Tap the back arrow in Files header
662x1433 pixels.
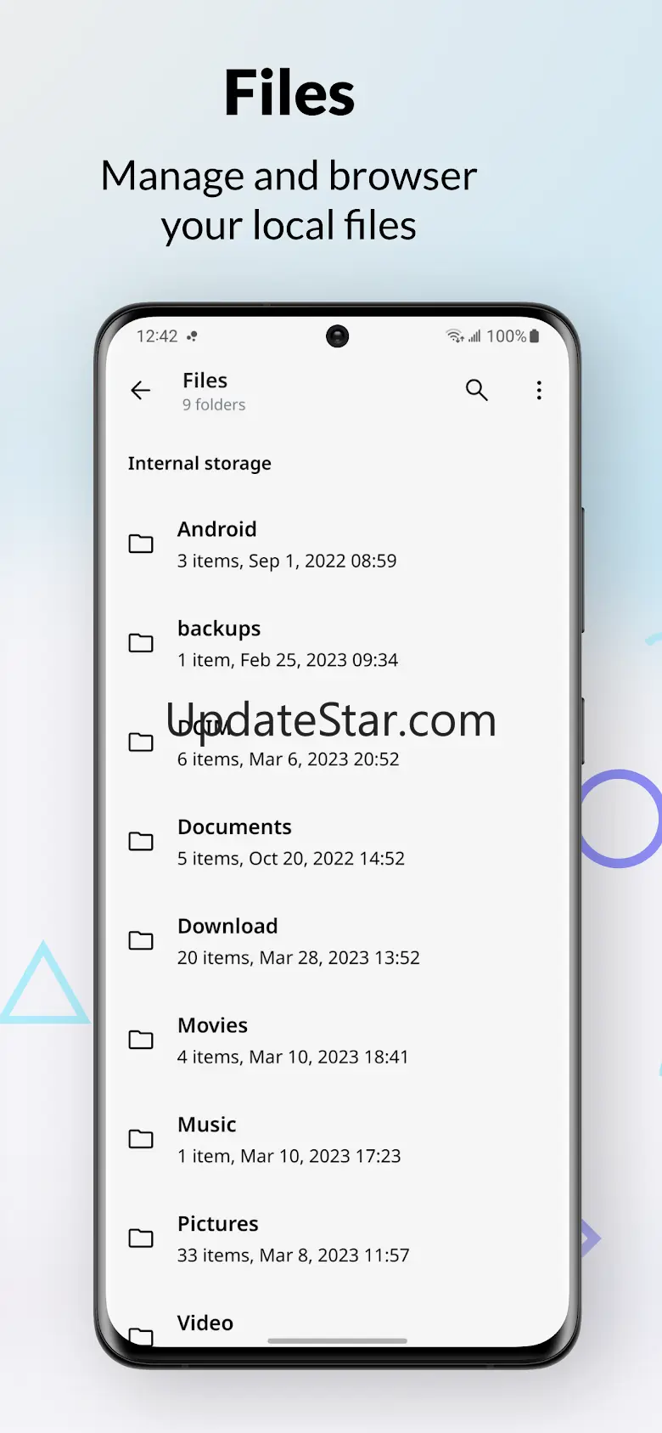[x=141, y=390]
